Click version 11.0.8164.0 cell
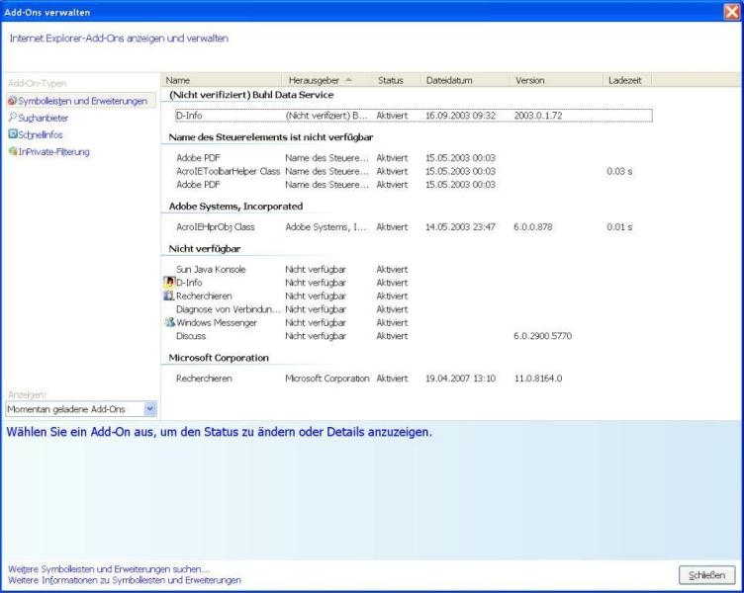The image size is (744, 593). 538,379
